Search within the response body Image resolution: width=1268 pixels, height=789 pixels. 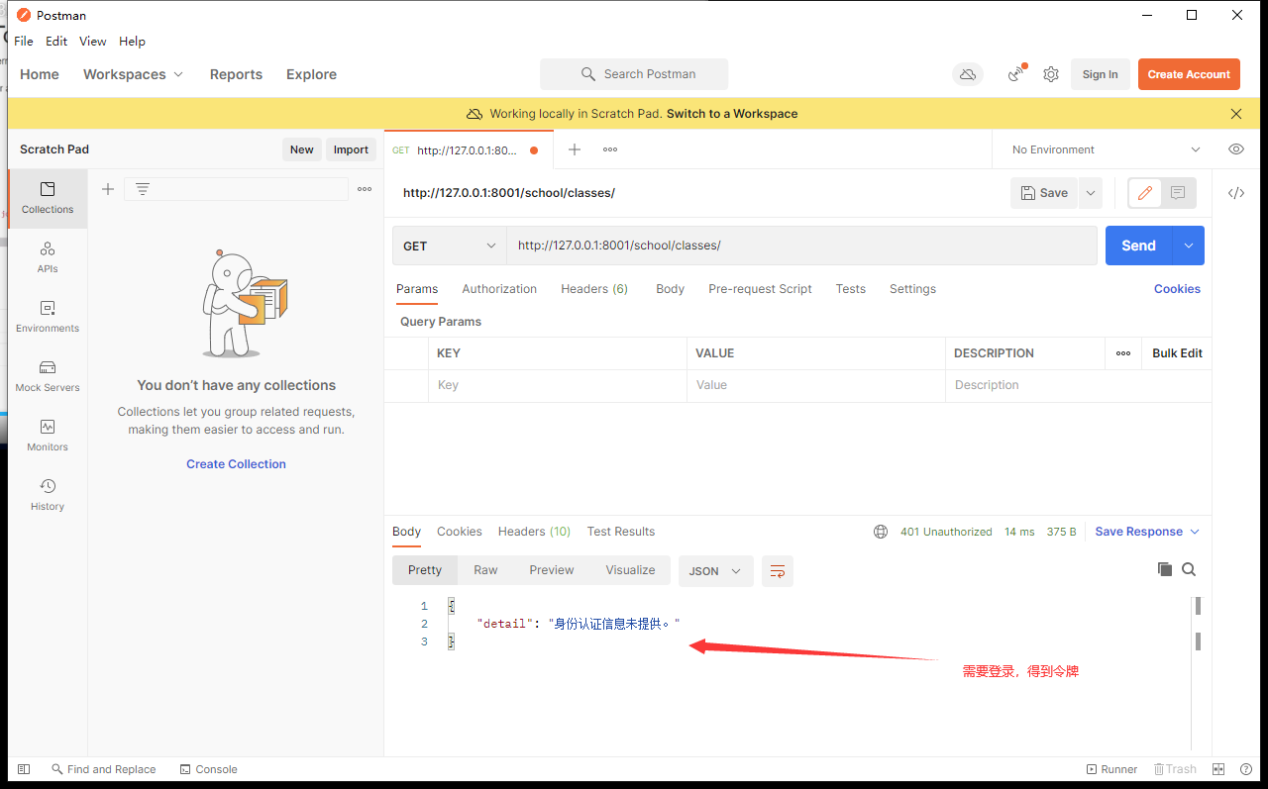1189,569
